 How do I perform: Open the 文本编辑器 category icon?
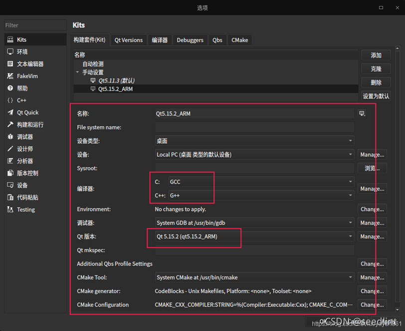pyautogui.click(x=10, y=64)
